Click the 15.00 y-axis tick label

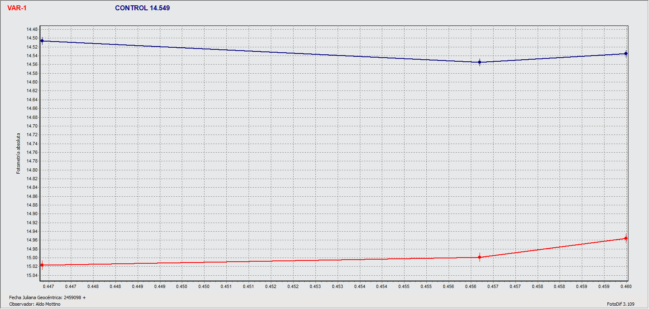(x=32, y=258)
